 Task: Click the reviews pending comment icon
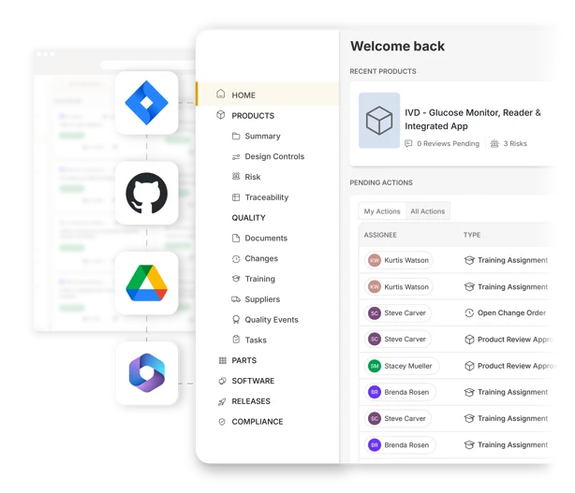408,143
